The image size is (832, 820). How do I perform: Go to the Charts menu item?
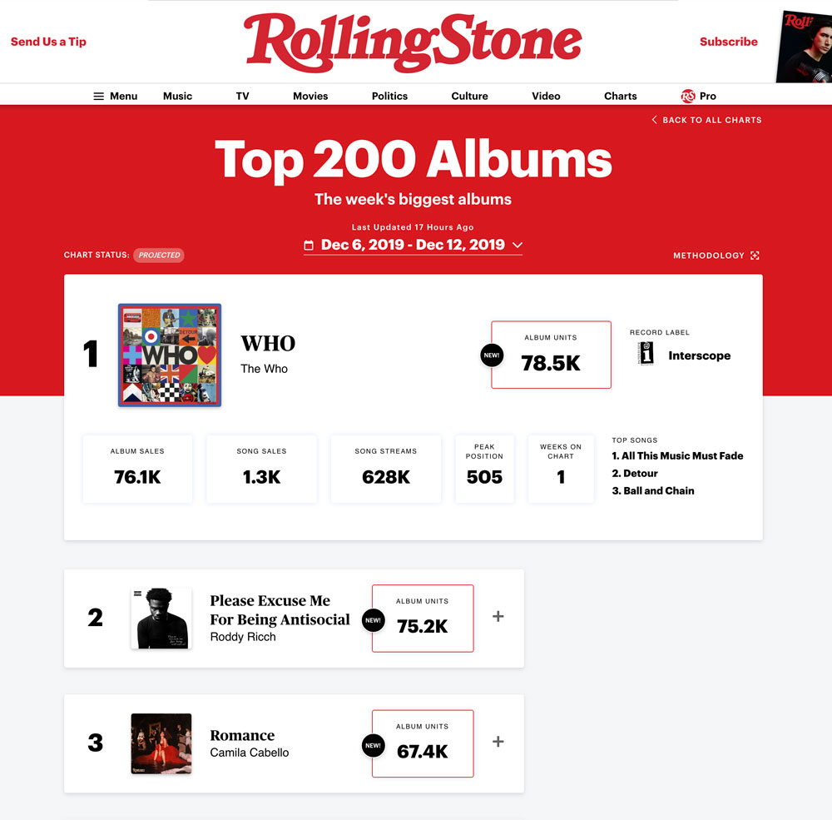[620, 97]
